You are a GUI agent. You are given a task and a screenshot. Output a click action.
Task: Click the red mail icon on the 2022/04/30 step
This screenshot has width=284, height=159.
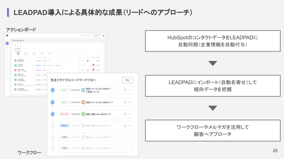pyautogui.click(x=83, y=102)
